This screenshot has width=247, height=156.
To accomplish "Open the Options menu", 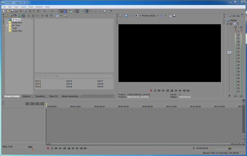I will click(39, 7).
